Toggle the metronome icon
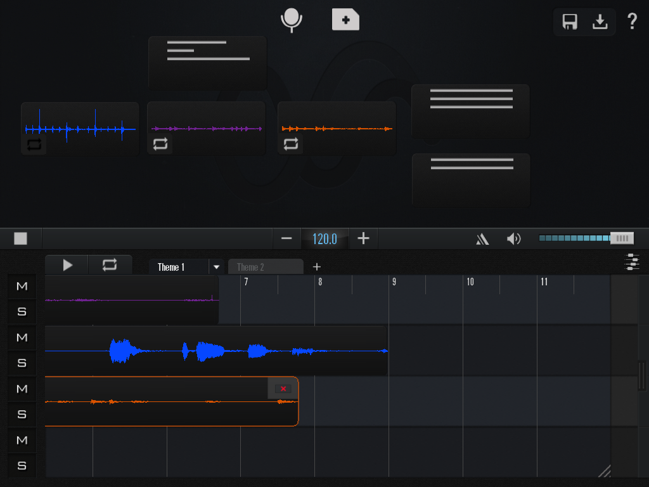This screenshot has height=487, width=649. [x=482, y=239]
